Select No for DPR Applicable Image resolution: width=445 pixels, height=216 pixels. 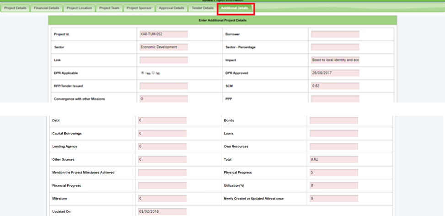point(153,73)
